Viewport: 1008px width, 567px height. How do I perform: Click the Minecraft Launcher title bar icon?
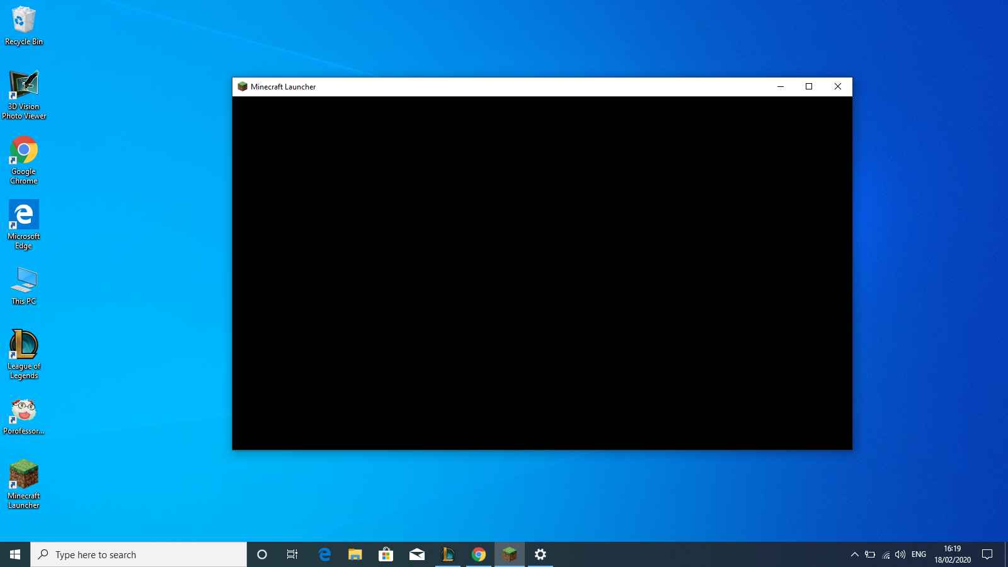point(243,86)
